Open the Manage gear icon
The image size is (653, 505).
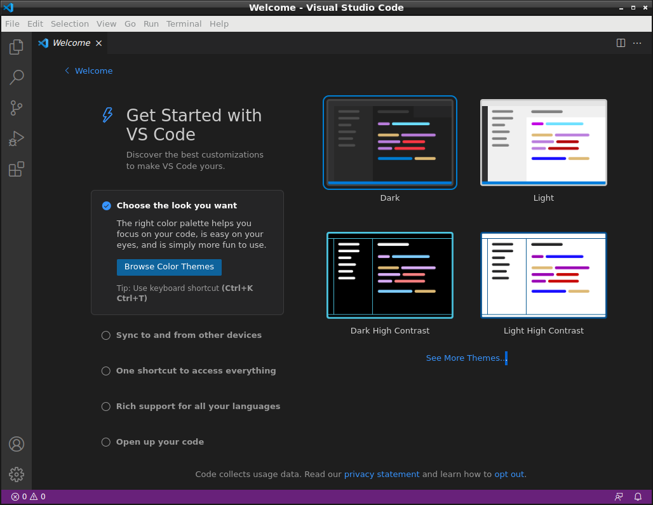pyautogui.click(x=16, y=474)
